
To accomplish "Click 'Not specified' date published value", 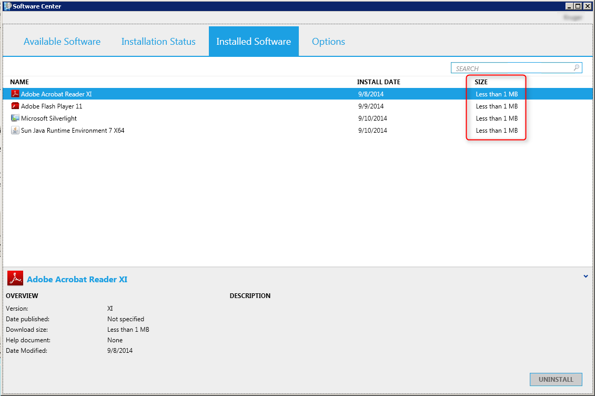I will pos(126,319).
